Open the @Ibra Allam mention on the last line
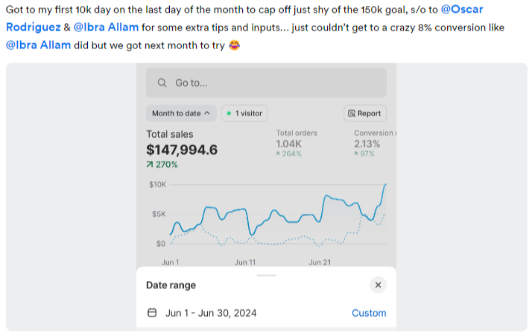 39,45
